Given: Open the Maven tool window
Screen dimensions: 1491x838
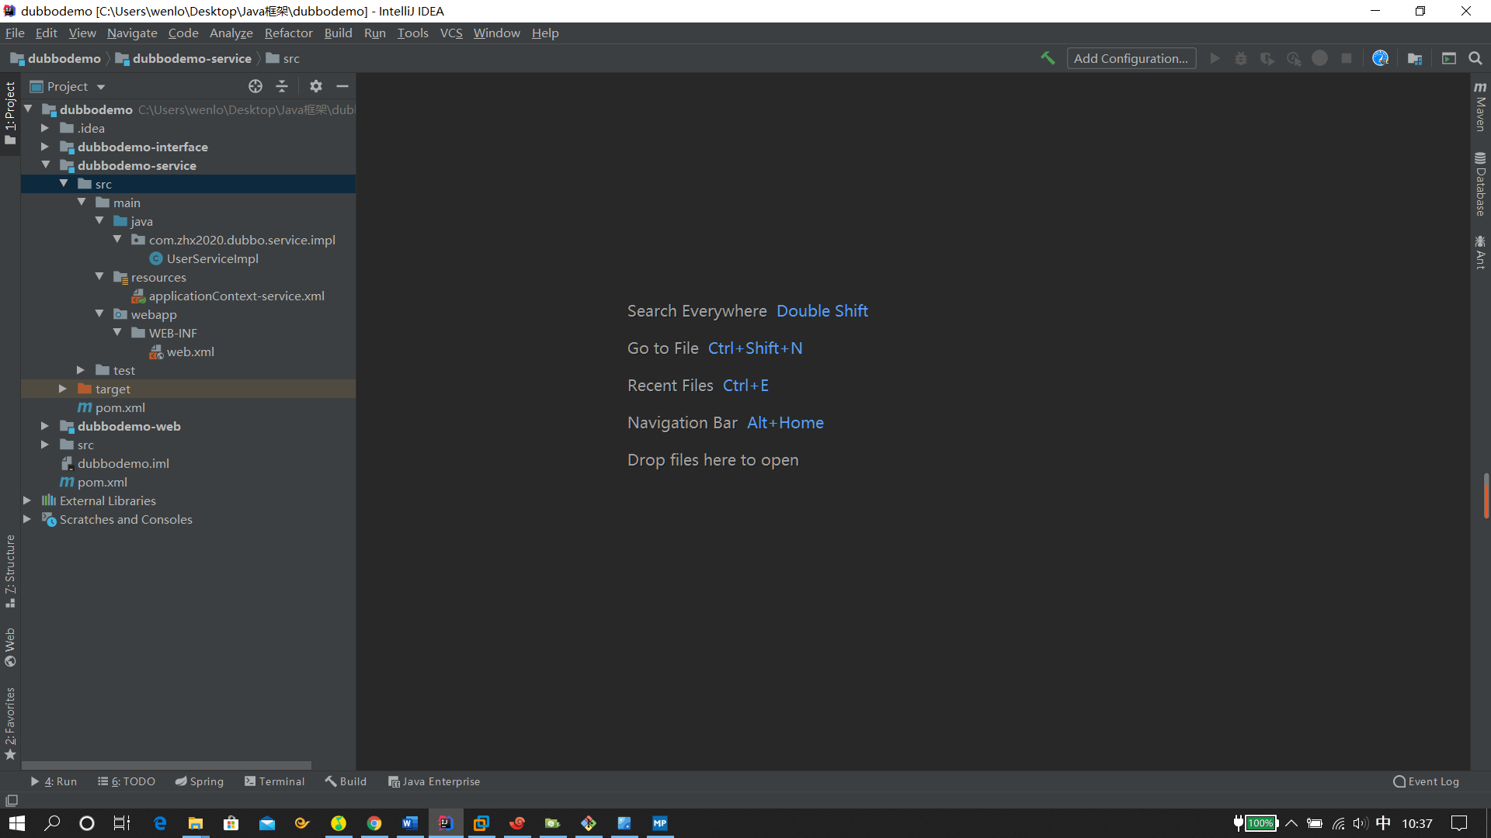Looking at the screenshot, I should (1480, 107).
